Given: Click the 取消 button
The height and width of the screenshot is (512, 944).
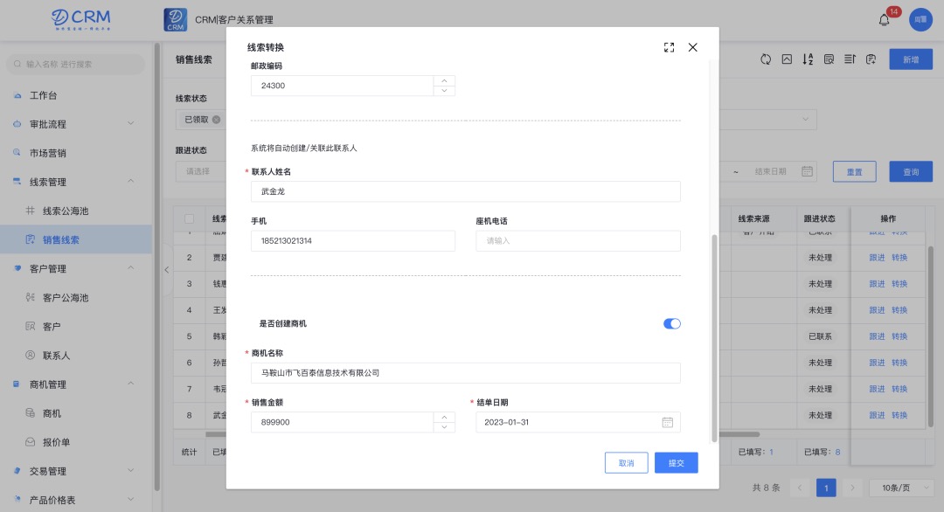Looking at the screenshot, I should click(626, 463).
